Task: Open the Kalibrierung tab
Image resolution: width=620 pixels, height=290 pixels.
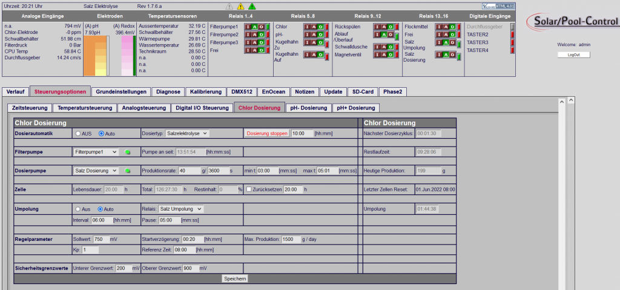Action: 206,92
